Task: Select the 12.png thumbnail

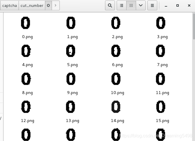Action: (x=26, y=107)
